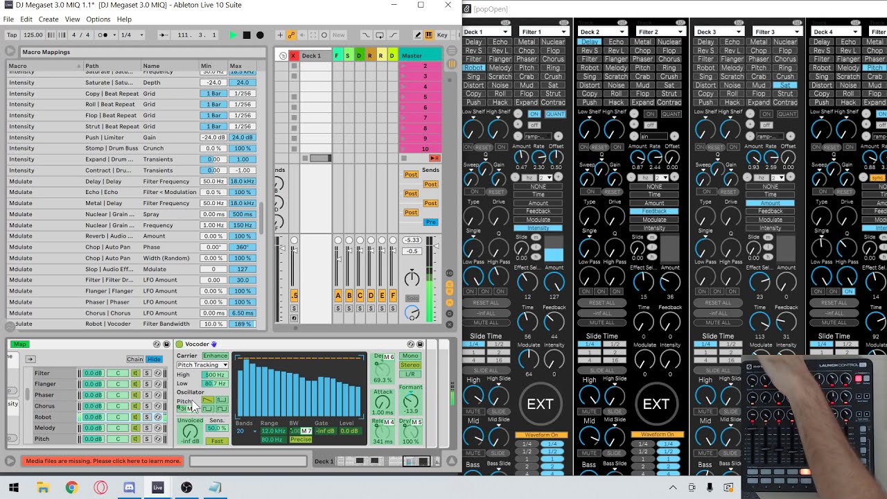Click the Stop transport button

[246, 35]
